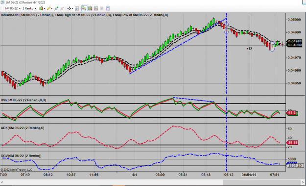Click the 07:40 time axis label
306x186 pixels.
(25, 175)
